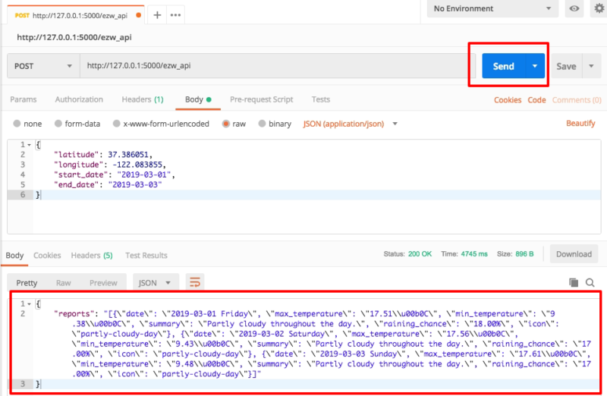Click the end_date line in request body
The image size is (607, 396).
pos(108,184)
